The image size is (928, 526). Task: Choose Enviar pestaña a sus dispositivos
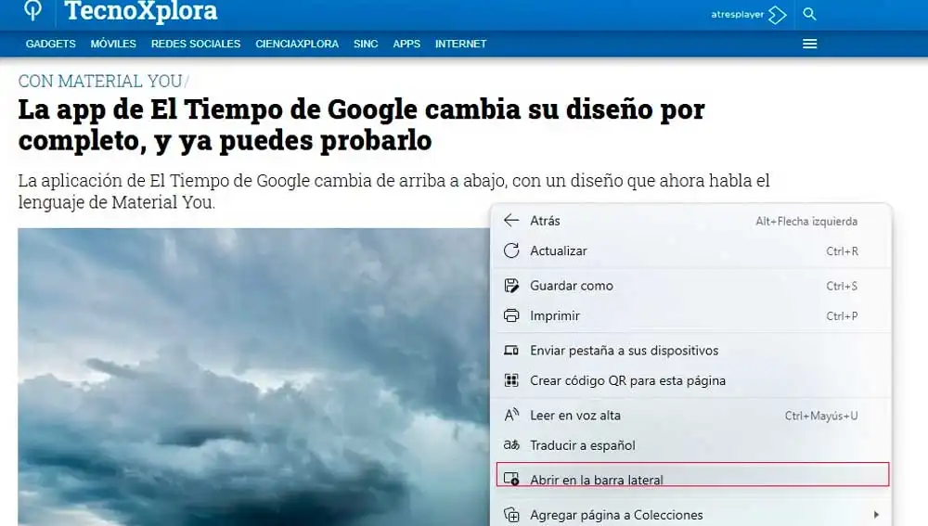[x=690, y=351]
